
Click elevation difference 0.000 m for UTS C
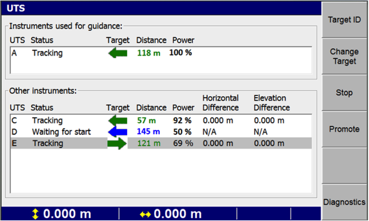tap(269, 121)
